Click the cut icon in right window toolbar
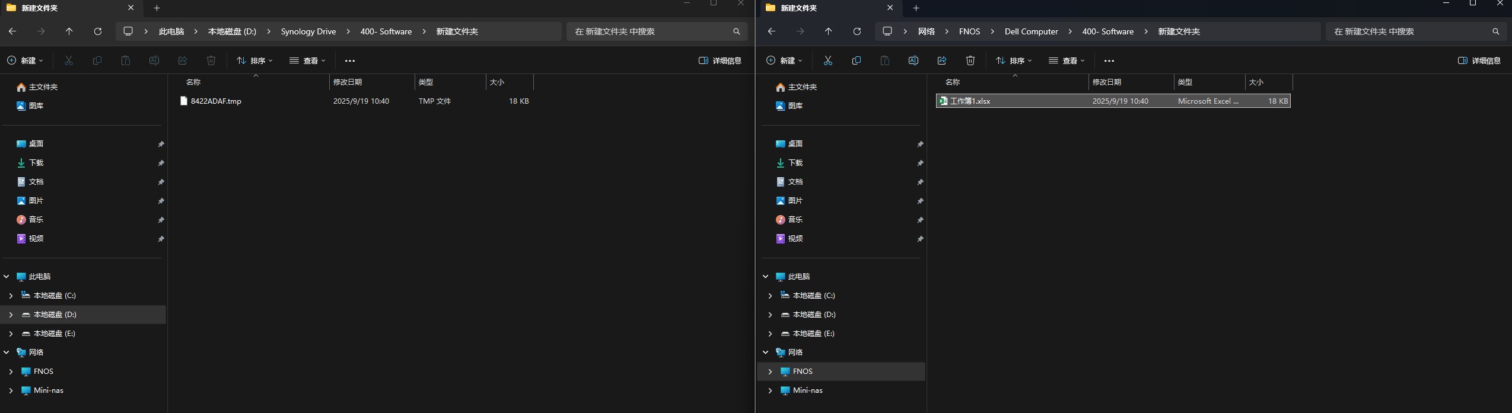Image resolution: width=1512 pixels, height=413 pixels. (x=827, y=60)
